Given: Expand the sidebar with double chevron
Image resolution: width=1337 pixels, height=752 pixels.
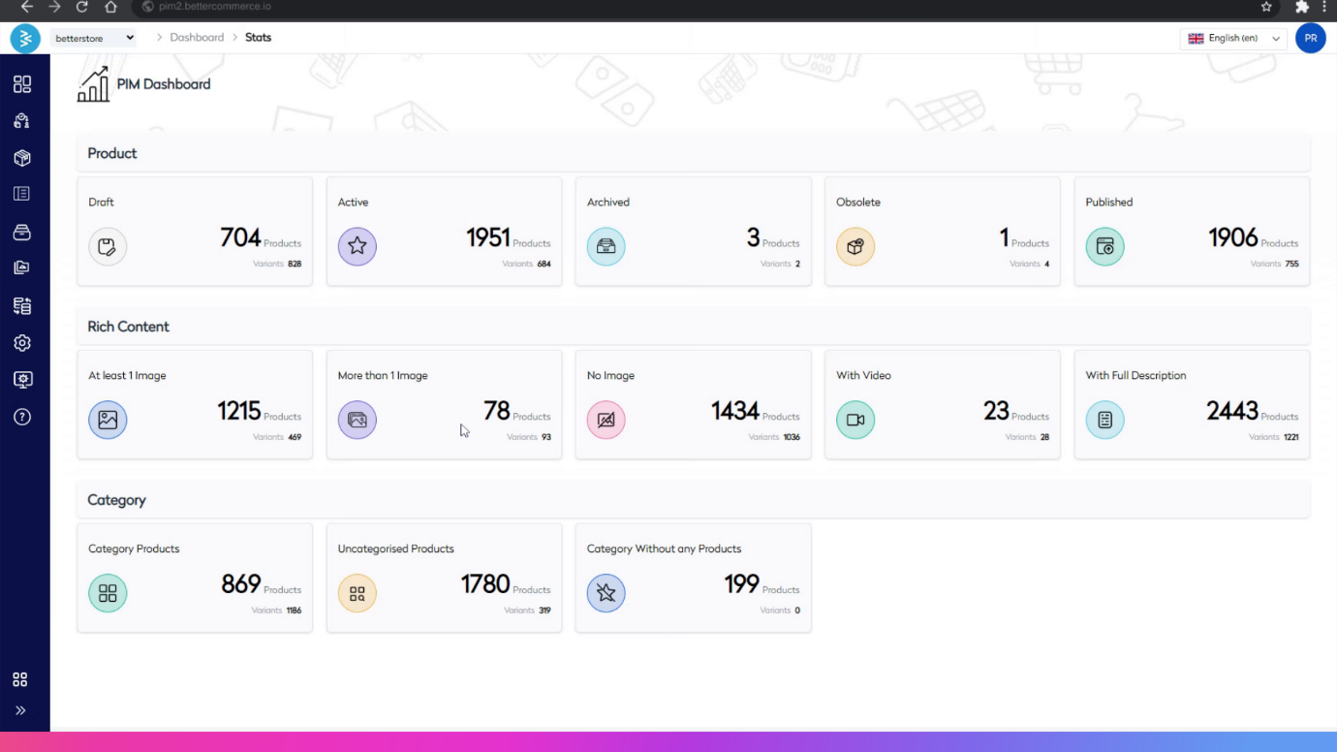Looking at the screenshot, I should point(20,710).
